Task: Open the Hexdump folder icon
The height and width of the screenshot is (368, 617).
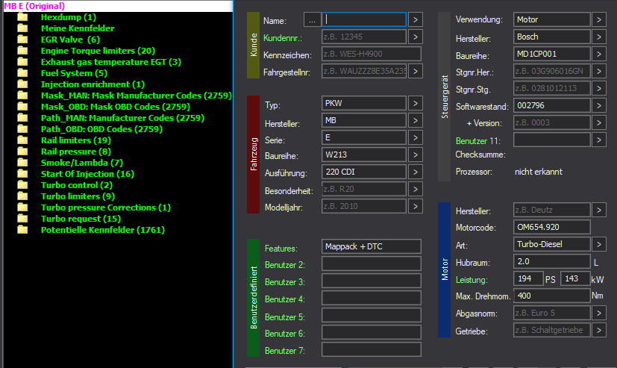Action: point(22,17)
